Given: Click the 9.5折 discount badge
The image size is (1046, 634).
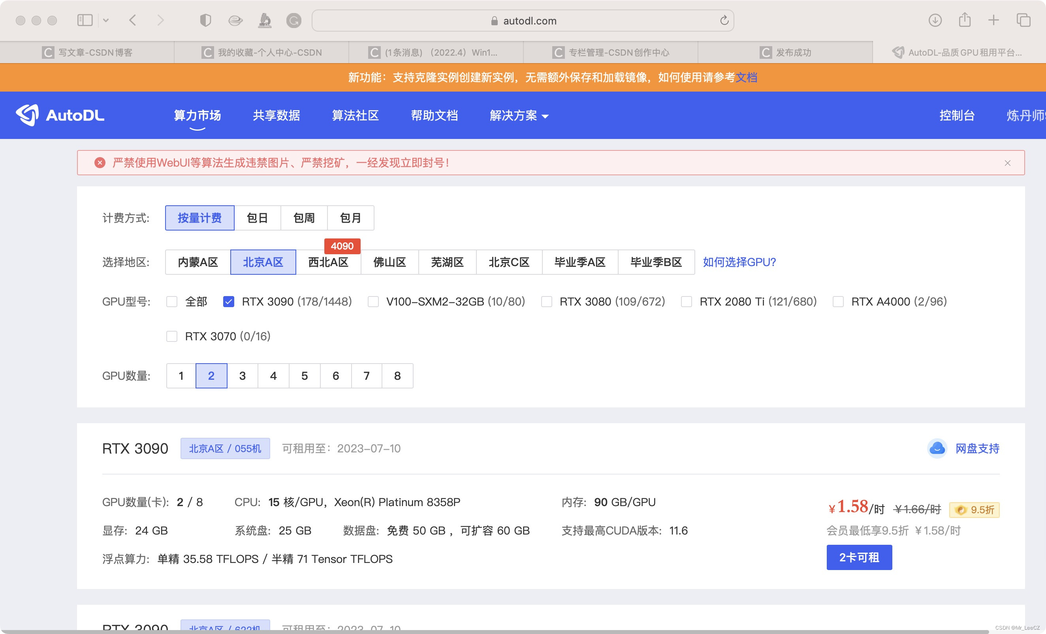Looking at the screenshot, I should pos(974,510).
